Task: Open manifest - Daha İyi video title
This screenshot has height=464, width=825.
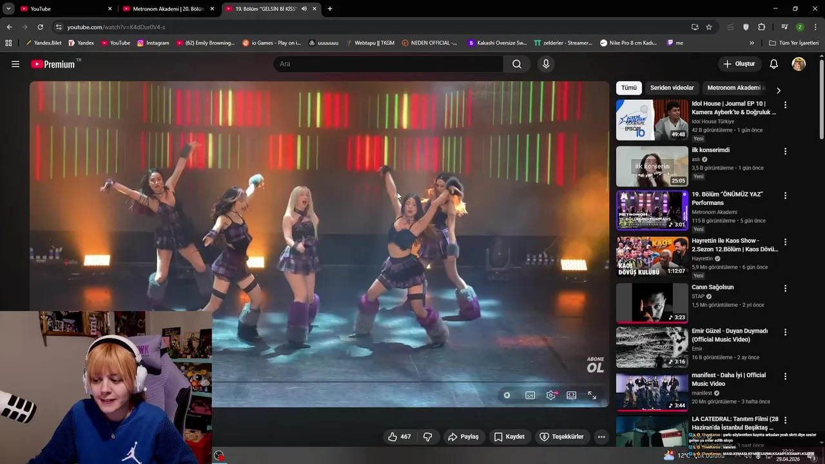Action: tap(729, 380)
